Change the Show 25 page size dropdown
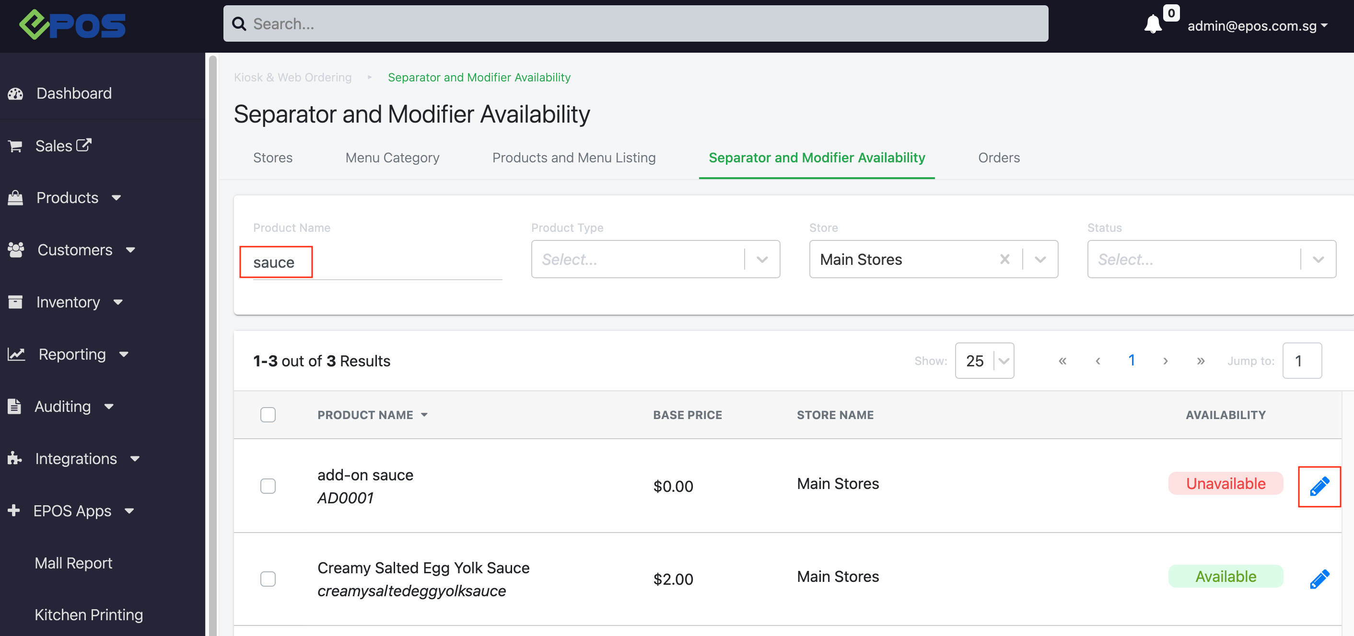 (984, 361)
